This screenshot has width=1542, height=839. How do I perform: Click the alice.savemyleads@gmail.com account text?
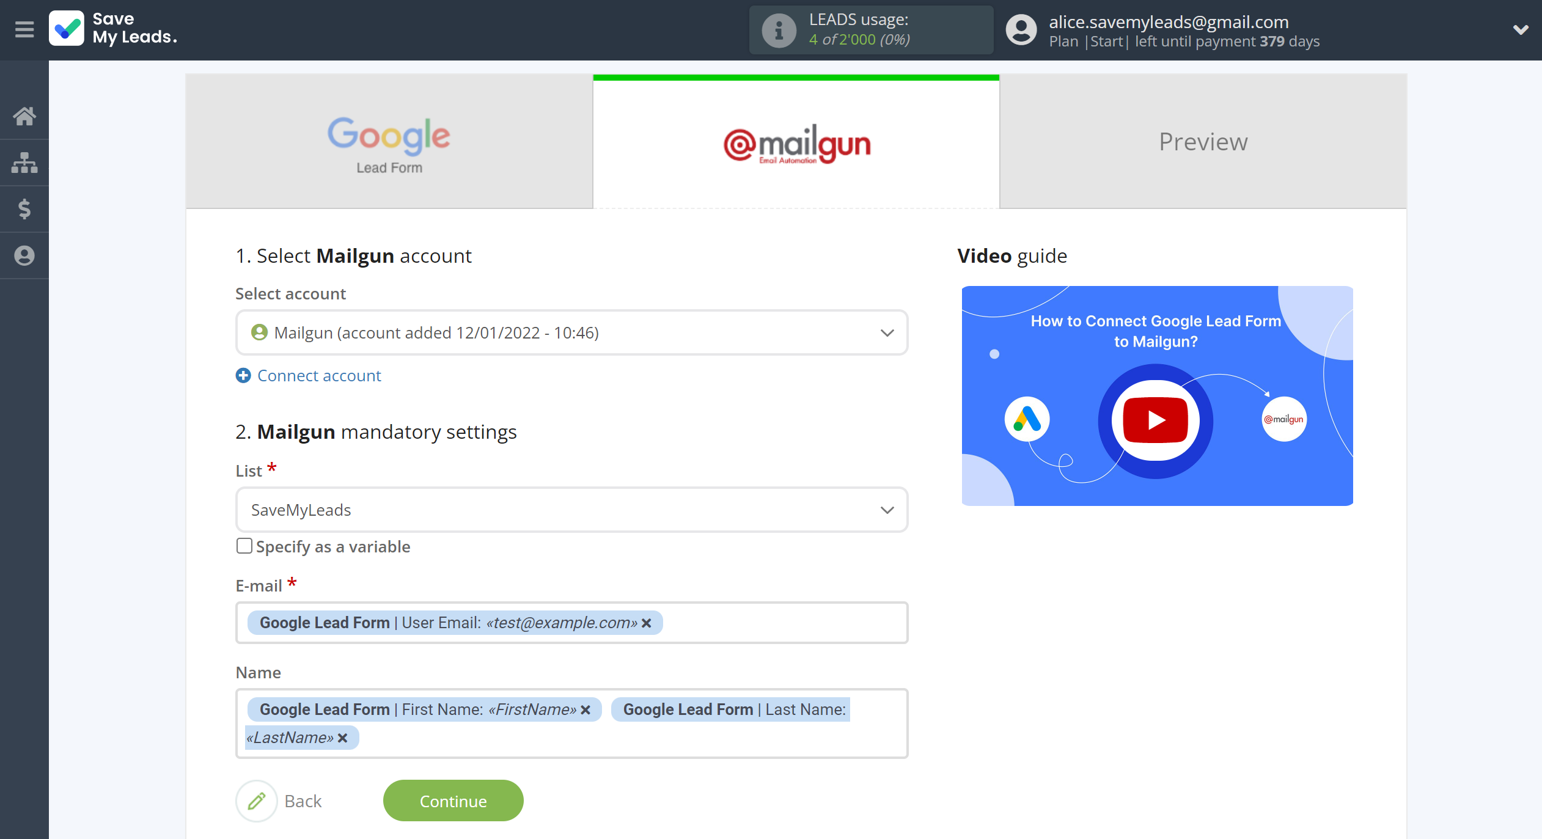[x=1169, y=21]
